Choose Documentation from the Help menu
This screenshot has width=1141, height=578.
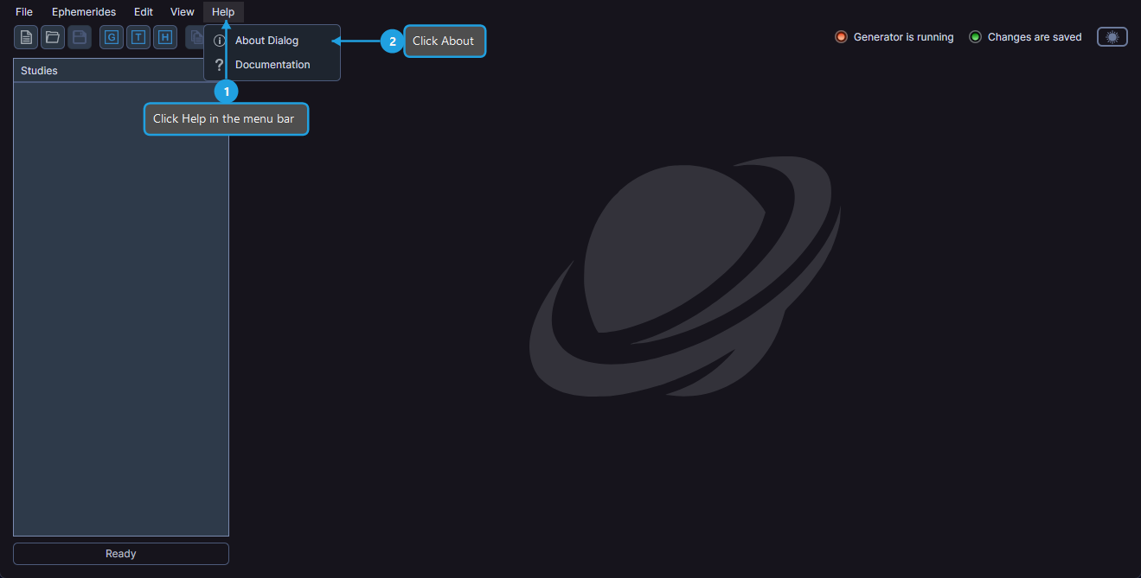(x=272, y=65)
